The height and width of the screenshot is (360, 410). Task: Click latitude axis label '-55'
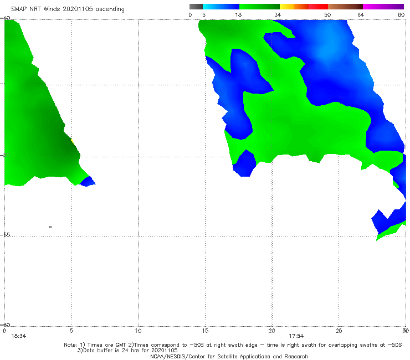tap(5, 235)
